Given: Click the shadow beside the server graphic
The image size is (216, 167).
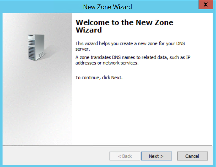Looking at the screenshot, I should 49,52.
